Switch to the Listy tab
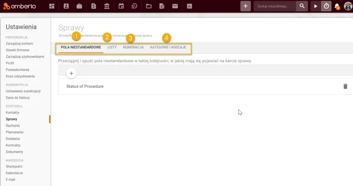 coord(112,48)
